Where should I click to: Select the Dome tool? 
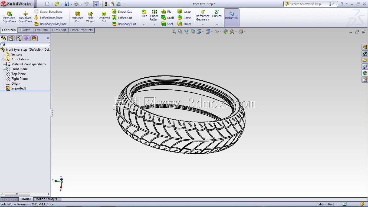tap(184, 18)
